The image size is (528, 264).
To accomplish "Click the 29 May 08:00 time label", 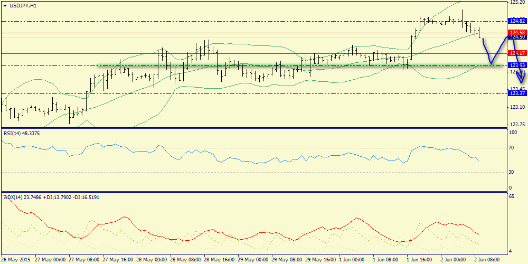I will [287, 260].
